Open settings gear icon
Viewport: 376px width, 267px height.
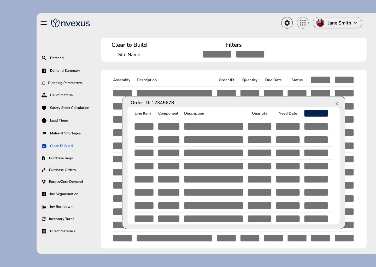[287, 23]
